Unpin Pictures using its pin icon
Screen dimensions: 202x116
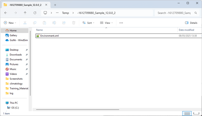pos(27,64)
